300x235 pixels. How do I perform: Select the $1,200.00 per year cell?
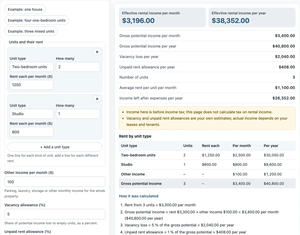coord(273,174)
